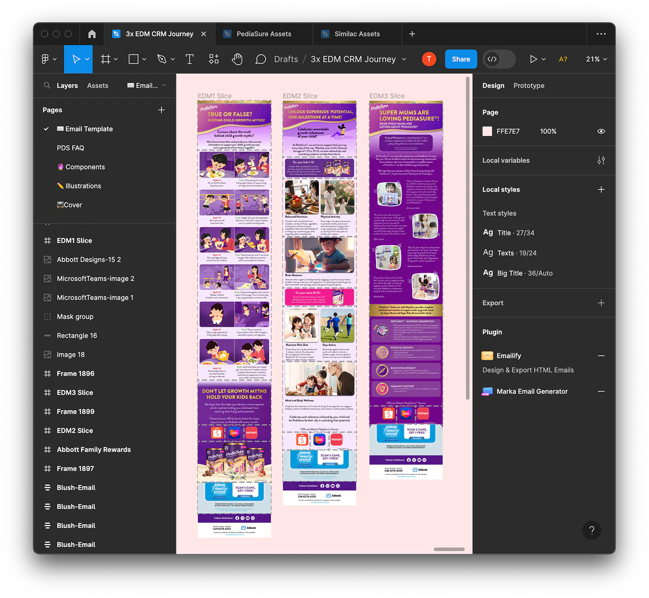
Task: Open Local variables settings icon
Action: [601, 160]
